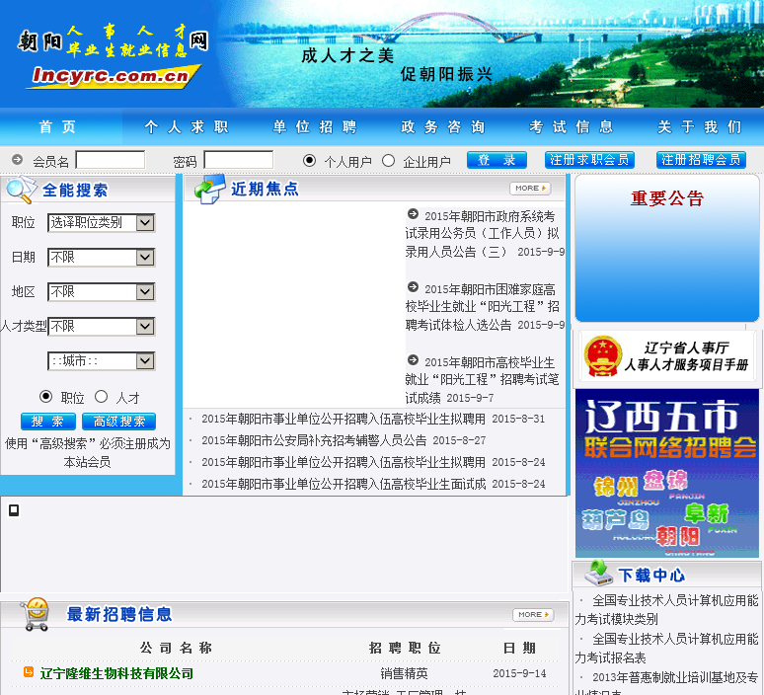Viewport: 764px width, 695px height.
Task: Open 阳光工程招聘考试笔试成绩 2015-9-7 link
Action: [x=482, y=380]
